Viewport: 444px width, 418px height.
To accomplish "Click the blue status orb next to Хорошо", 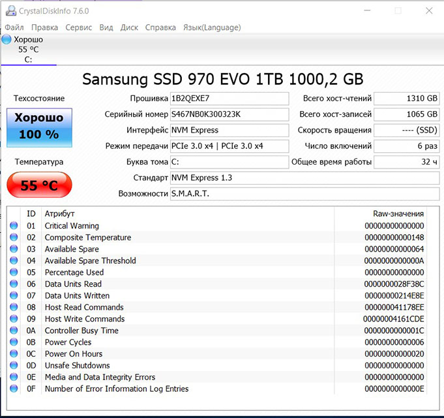I will pos(7,39).
